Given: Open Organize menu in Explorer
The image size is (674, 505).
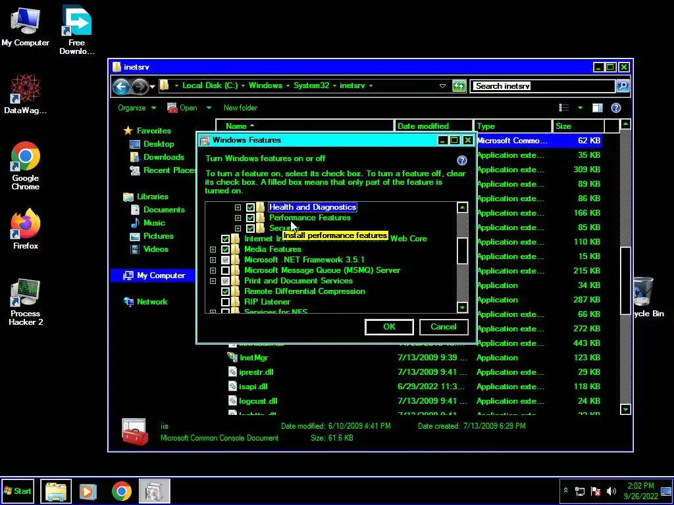Looking at the screenshot, I should [137, 108].
